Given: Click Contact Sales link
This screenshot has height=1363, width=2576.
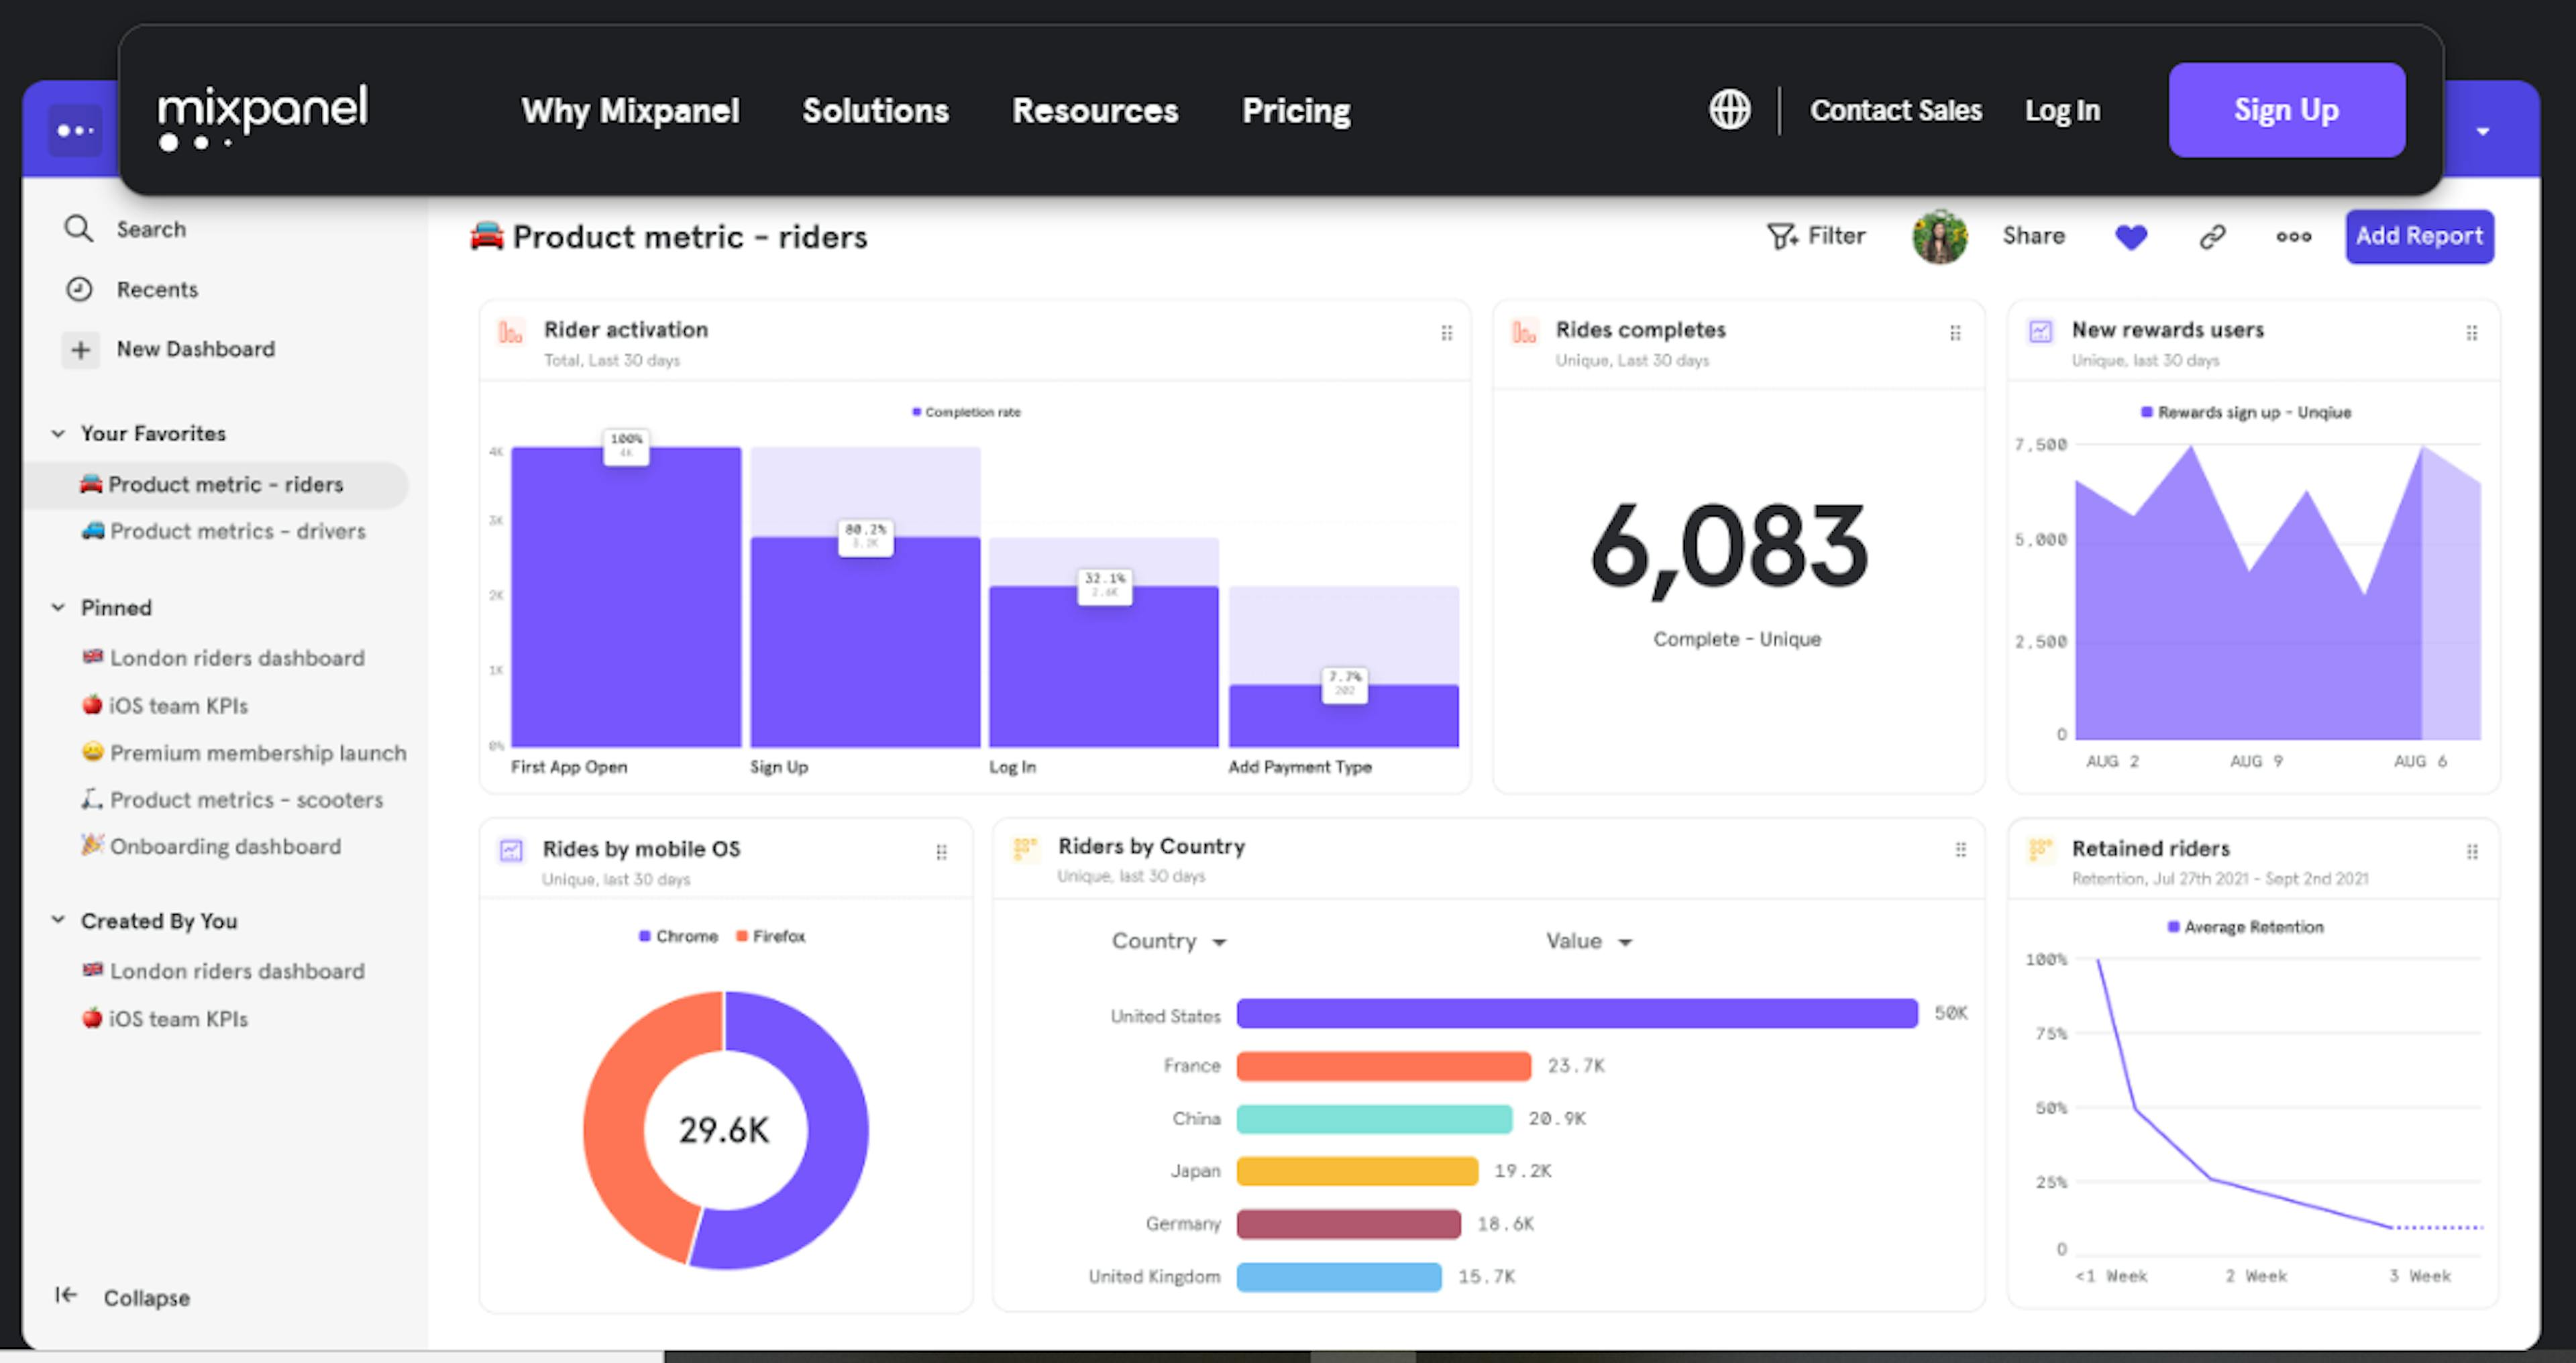Looking at the screenshot, I should [1895, 110].
